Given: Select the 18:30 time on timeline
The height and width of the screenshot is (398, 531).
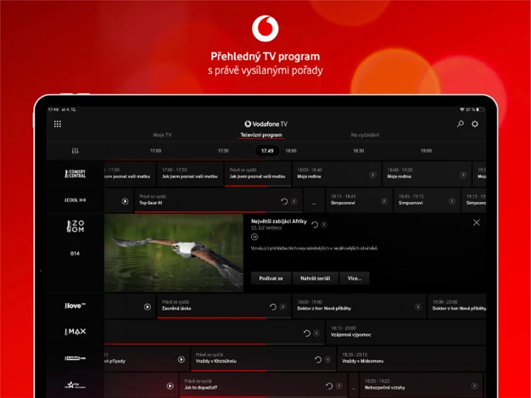Looking at the screenshot, I should click(358, 150).
